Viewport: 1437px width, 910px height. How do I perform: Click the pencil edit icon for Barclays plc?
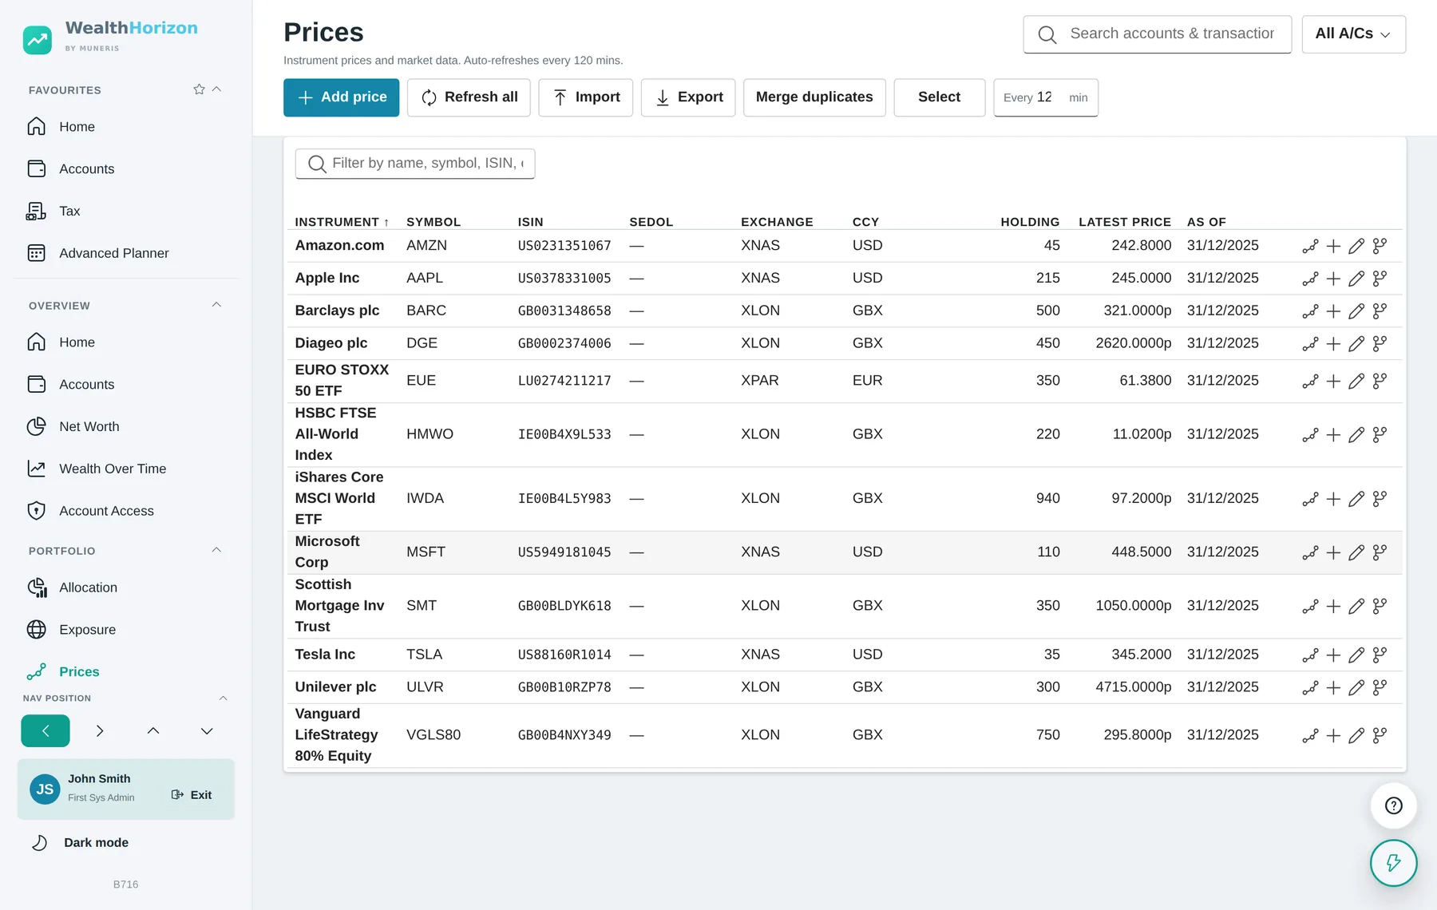[1356, 311]
